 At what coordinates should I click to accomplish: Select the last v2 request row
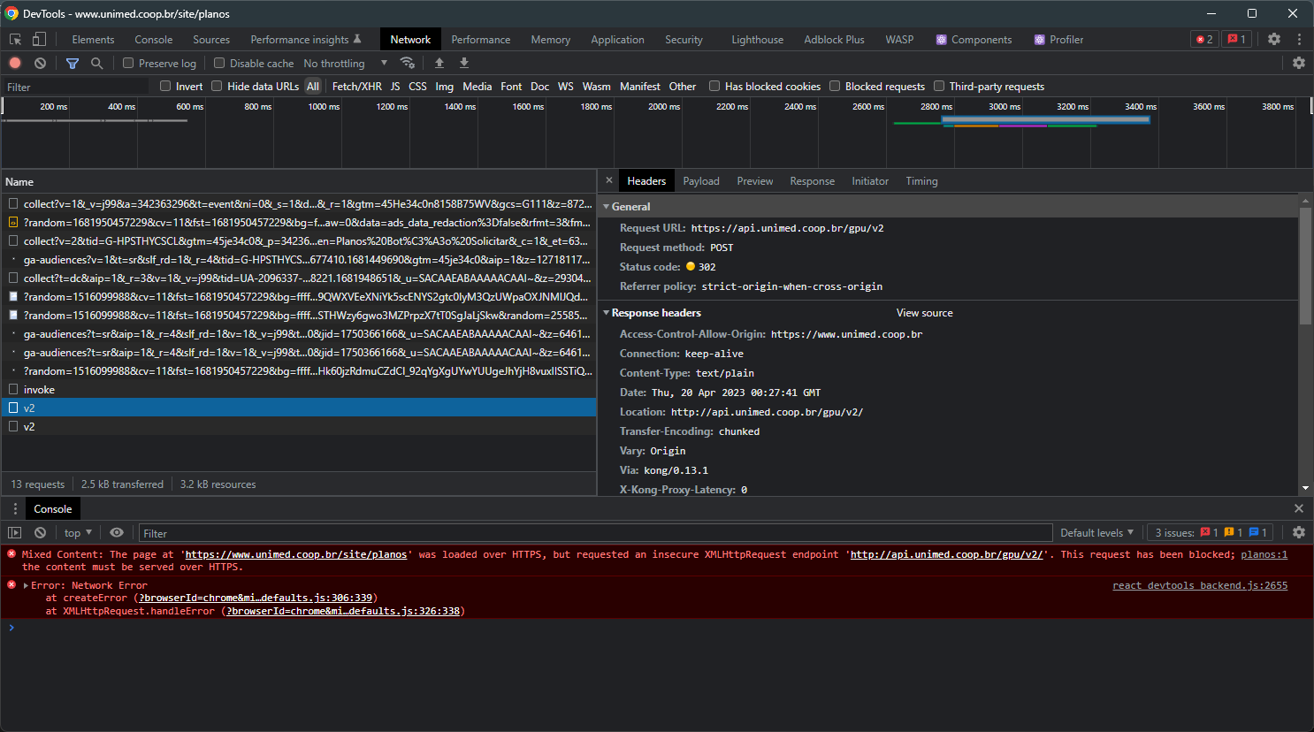point(299,426)
